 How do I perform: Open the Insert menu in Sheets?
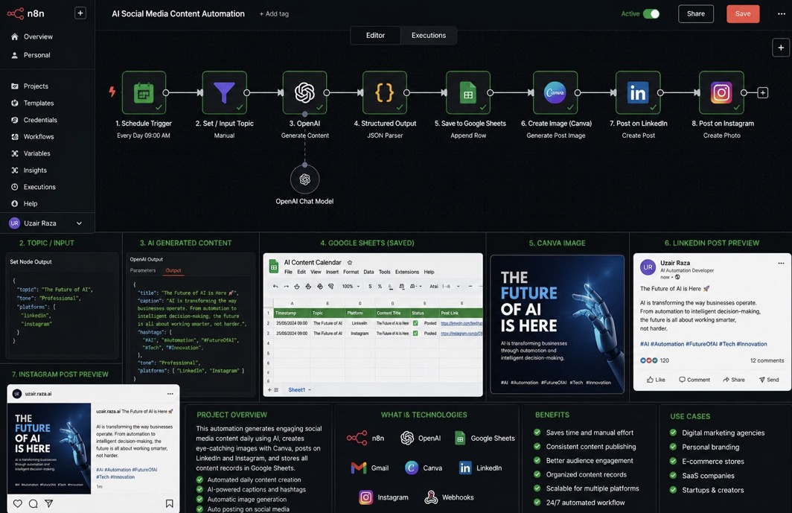coord(332,272)
